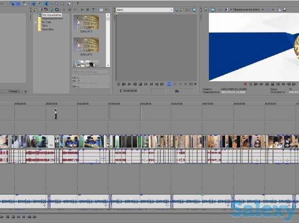Select the Normal Edit tool
This screenshot has width=299, height=223.
click(x=46, y=3)
